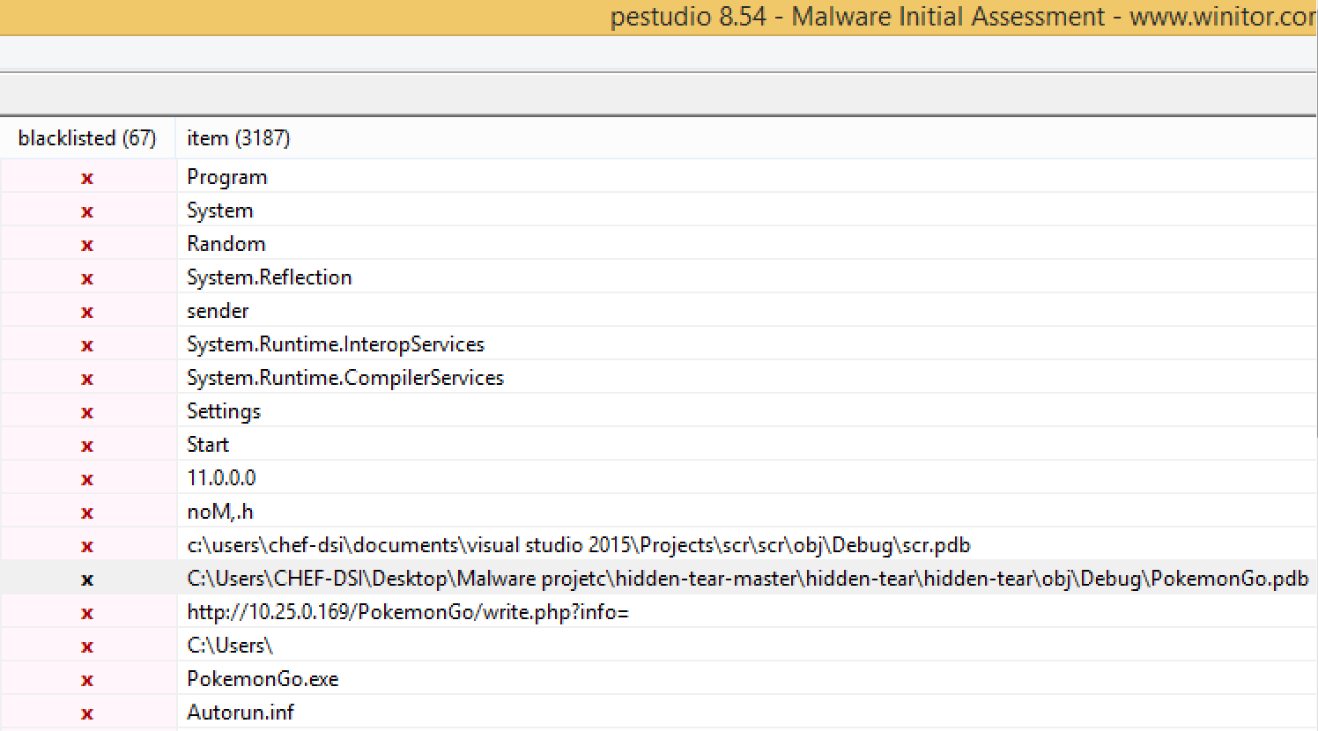This screenshot has height=731, width=1318.
Task: Click the red x beside sender
Action: (87, 312)
